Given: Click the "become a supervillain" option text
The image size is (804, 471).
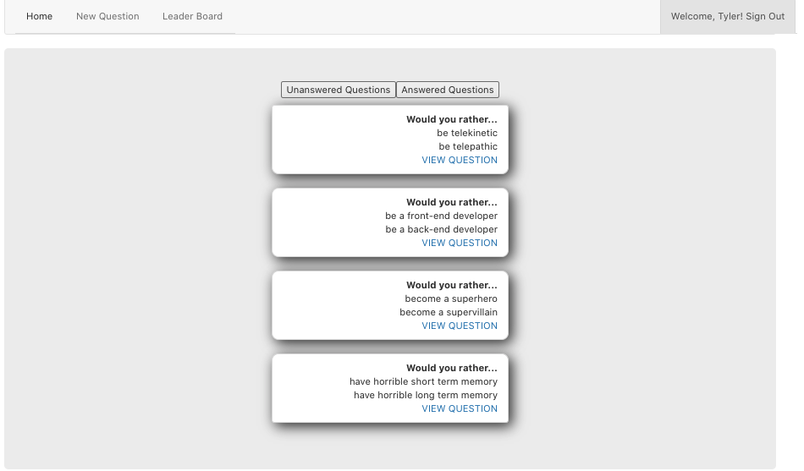Looking at the screenshot, I should (449, 312).
